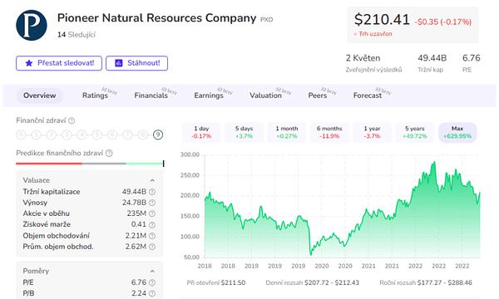Click the 2022 peak on price chart

(434, 163)
